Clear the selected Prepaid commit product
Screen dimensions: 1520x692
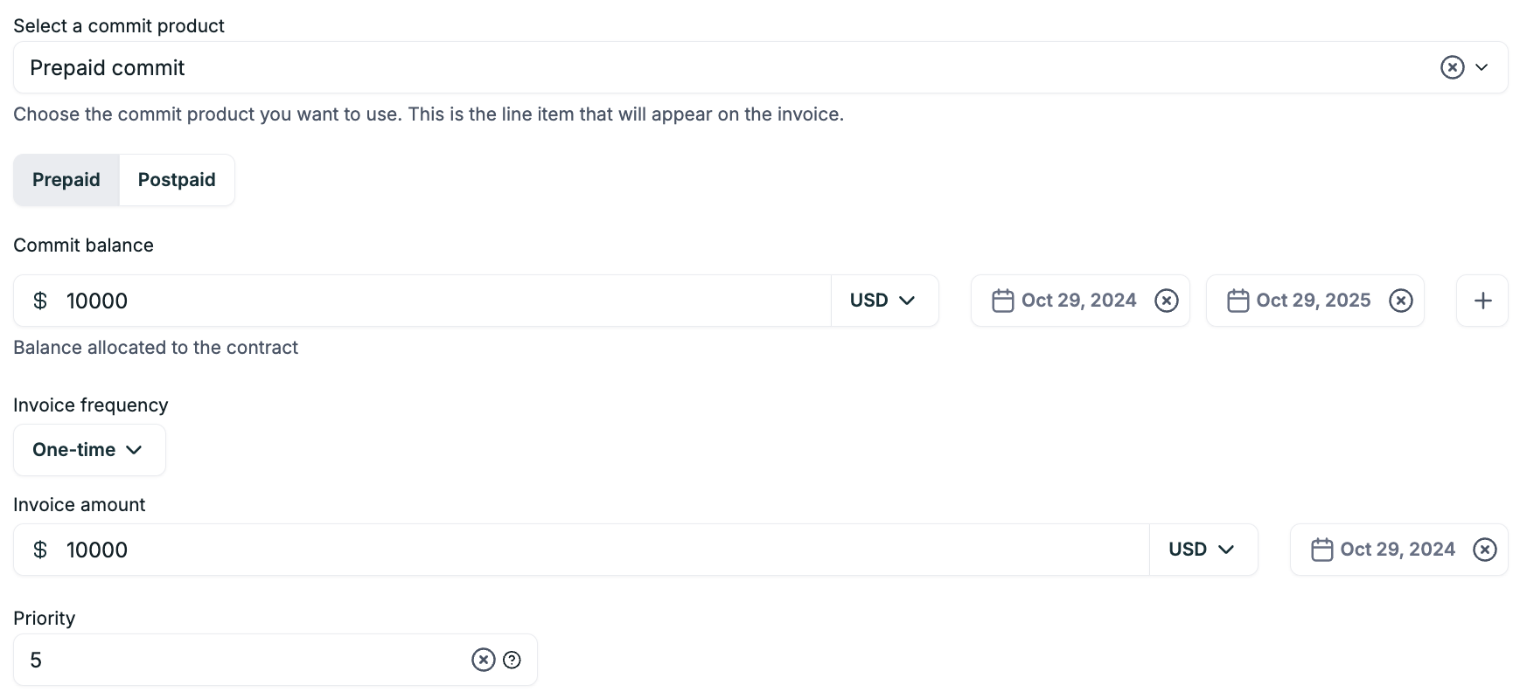(1452, 67)
